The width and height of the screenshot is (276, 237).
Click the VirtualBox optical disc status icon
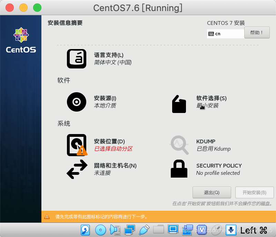coord(100,230)
